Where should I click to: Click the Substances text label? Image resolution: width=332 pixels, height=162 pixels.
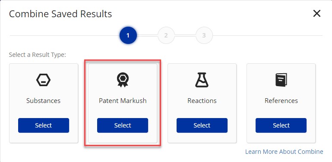click(44, 100)
